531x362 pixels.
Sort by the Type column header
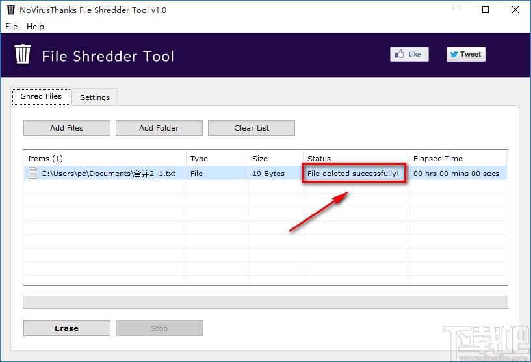[x=217, y=159]
